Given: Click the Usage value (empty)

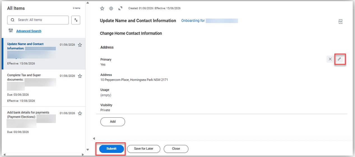Looking at the screenshot, I should point(106,95).
